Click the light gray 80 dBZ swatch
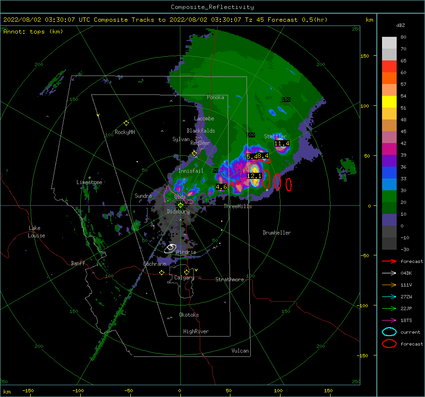 [x=389, y=42]
